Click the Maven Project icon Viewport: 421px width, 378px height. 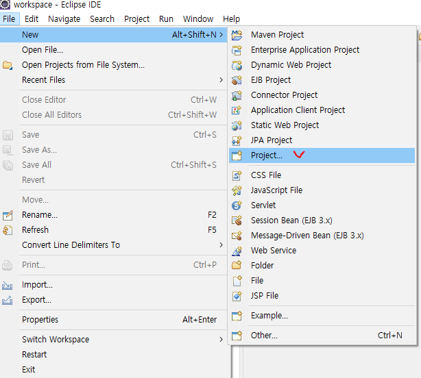click(x=237, y=35)
